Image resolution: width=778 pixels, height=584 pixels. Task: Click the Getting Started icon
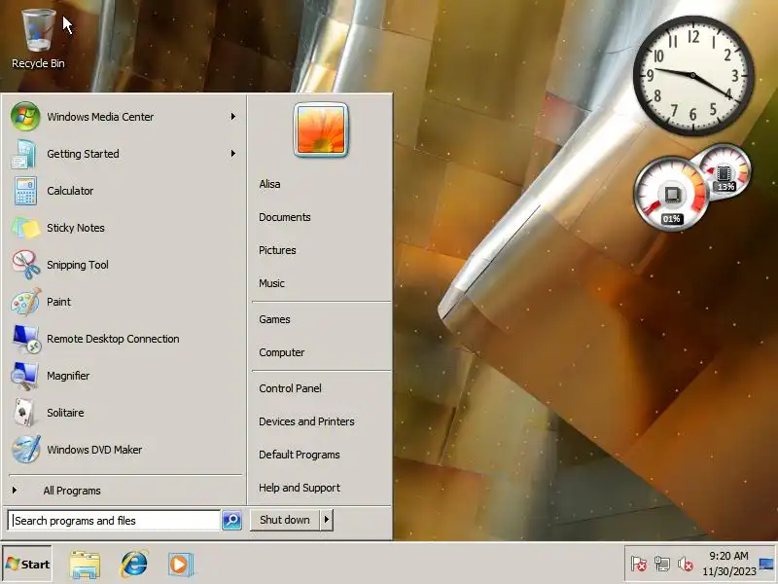point(24,154)
